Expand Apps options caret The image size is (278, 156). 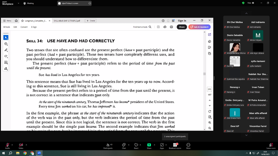coord(166,145)
